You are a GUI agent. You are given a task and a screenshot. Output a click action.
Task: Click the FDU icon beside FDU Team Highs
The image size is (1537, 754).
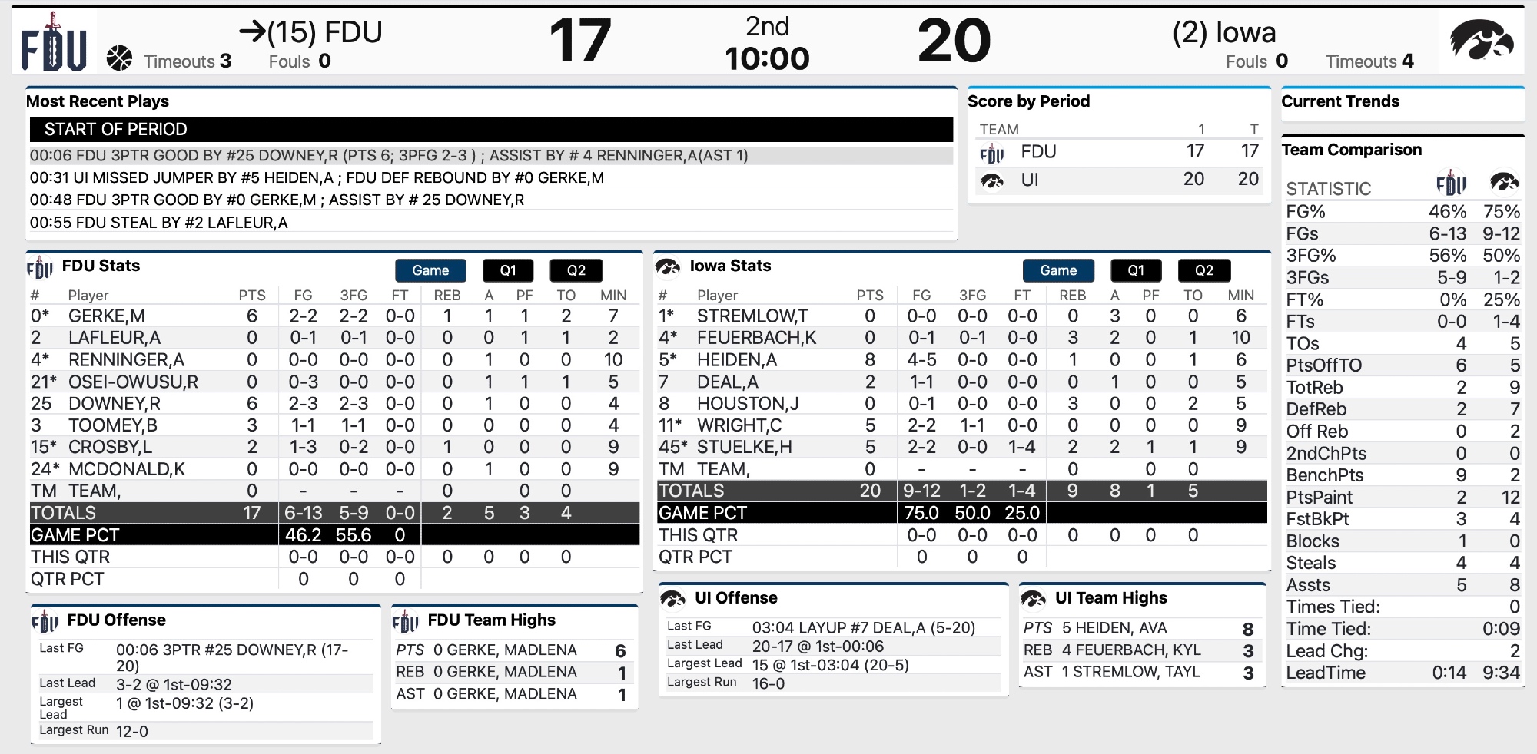[406, 621]
